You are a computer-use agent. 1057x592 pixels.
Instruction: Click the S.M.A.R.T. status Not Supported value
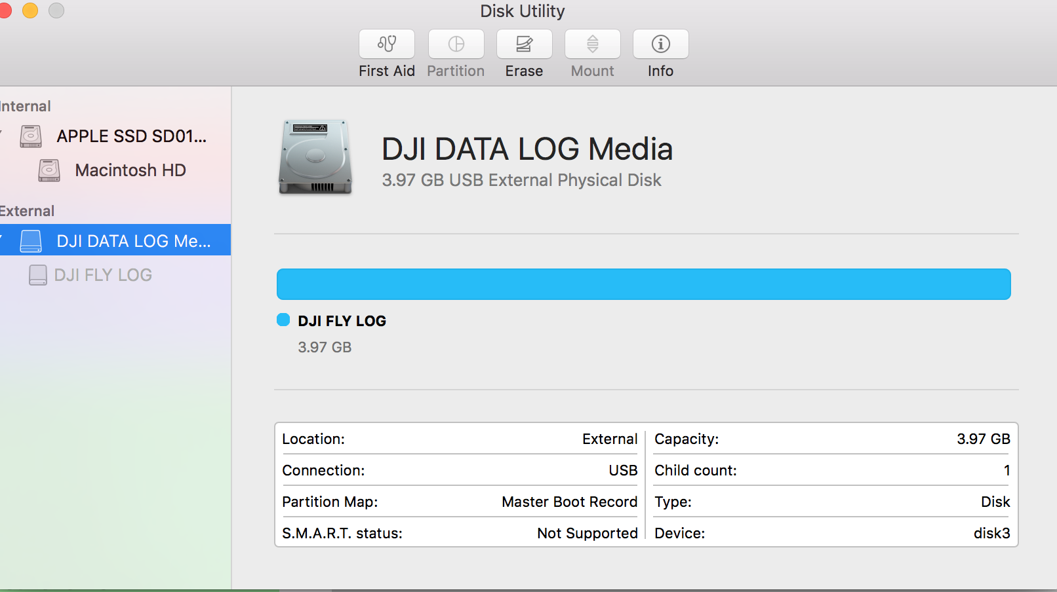coord(588,533)
